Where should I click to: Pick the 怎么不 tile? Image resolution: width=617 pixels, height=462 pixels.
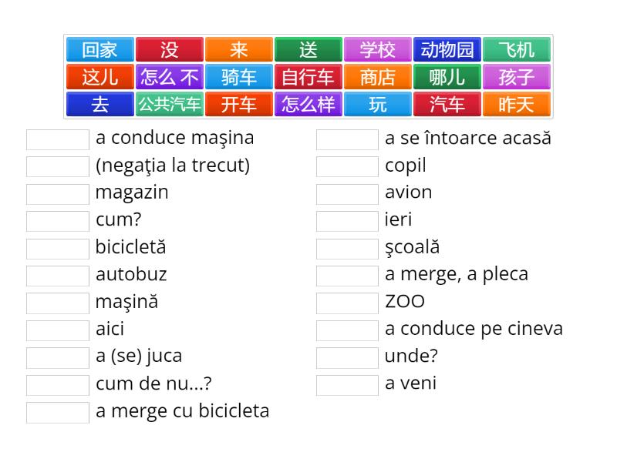pos(170,77)
